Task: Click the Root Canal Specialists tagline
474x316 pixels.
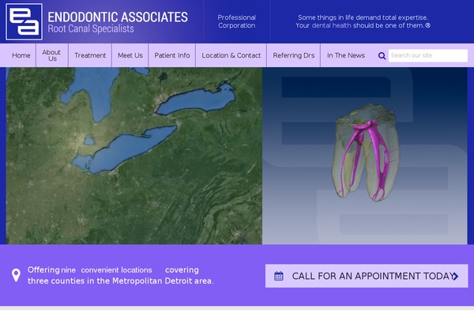Action: [x=91, y=29]
